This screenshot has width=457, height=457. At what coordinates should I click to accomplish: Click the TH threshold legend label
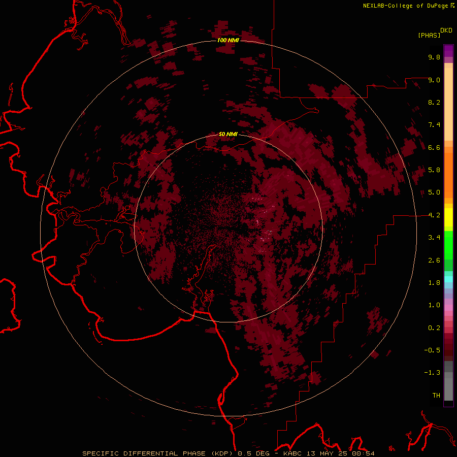click(x=436, y=396)
